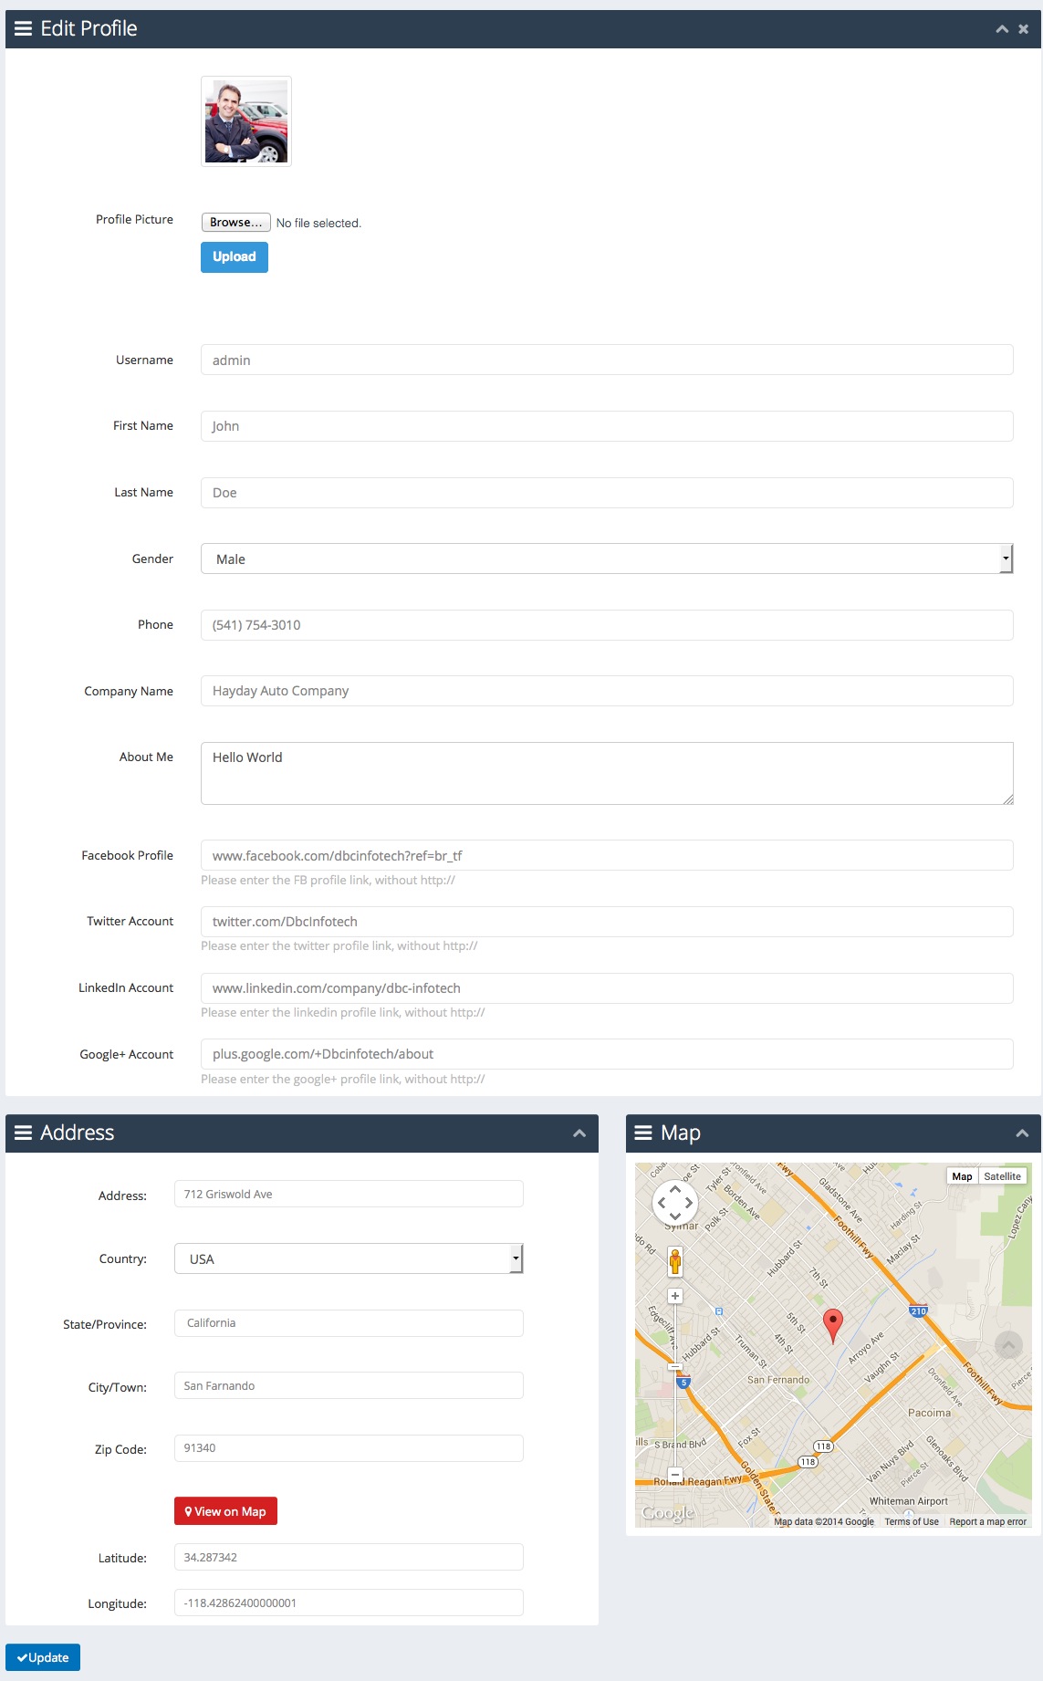
Task: Click the blue Upload button
Action: coord(235,257)
